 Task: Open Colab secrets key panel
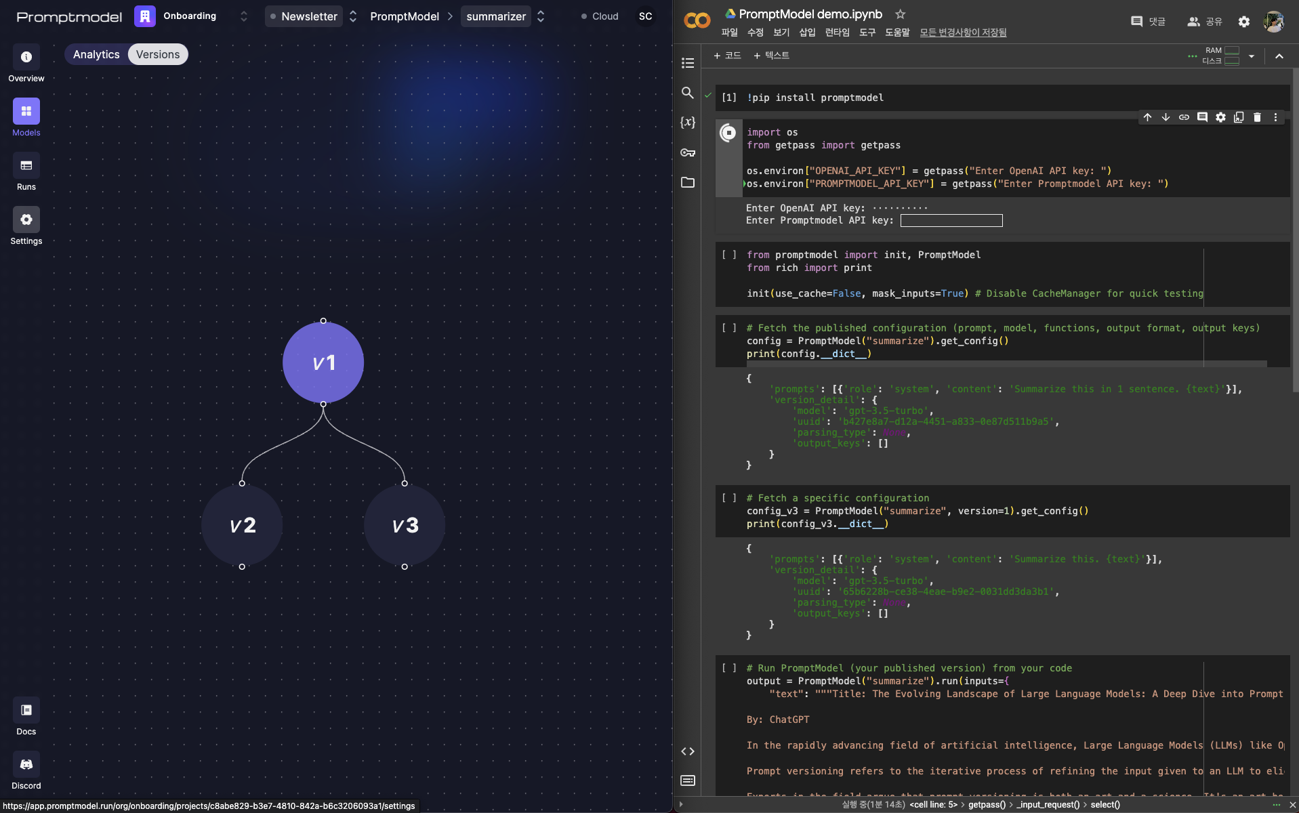point(688,152)
